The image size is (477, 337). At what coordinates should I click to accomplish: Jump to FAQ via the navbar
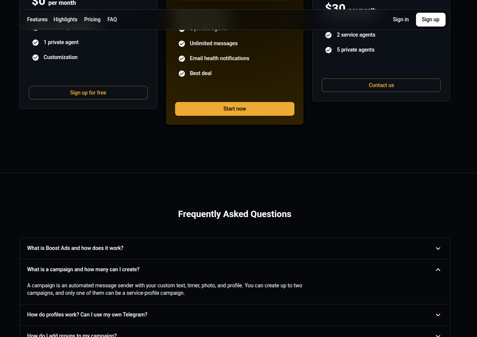tap(112, 19)
